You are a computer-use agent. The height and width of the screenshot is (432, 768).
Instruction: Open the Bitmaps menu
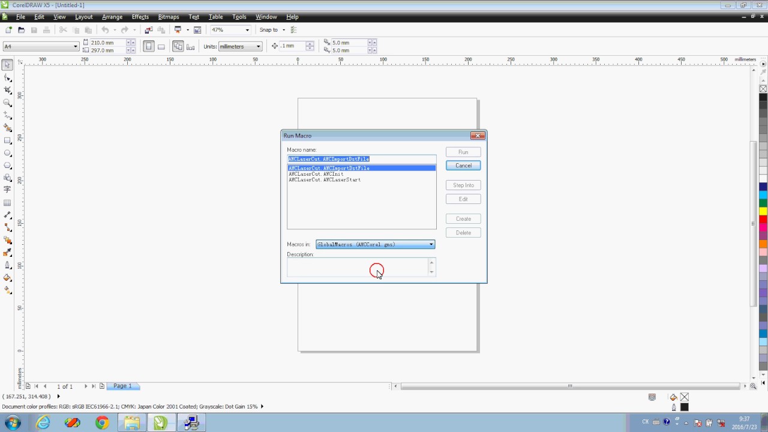click(x=169, y=17)
